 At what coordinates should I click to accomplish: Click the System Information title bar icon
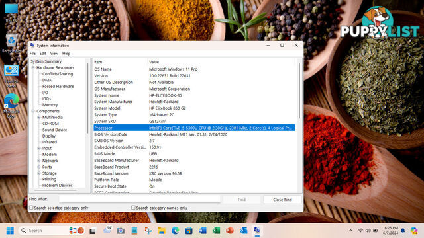[32, 45]
